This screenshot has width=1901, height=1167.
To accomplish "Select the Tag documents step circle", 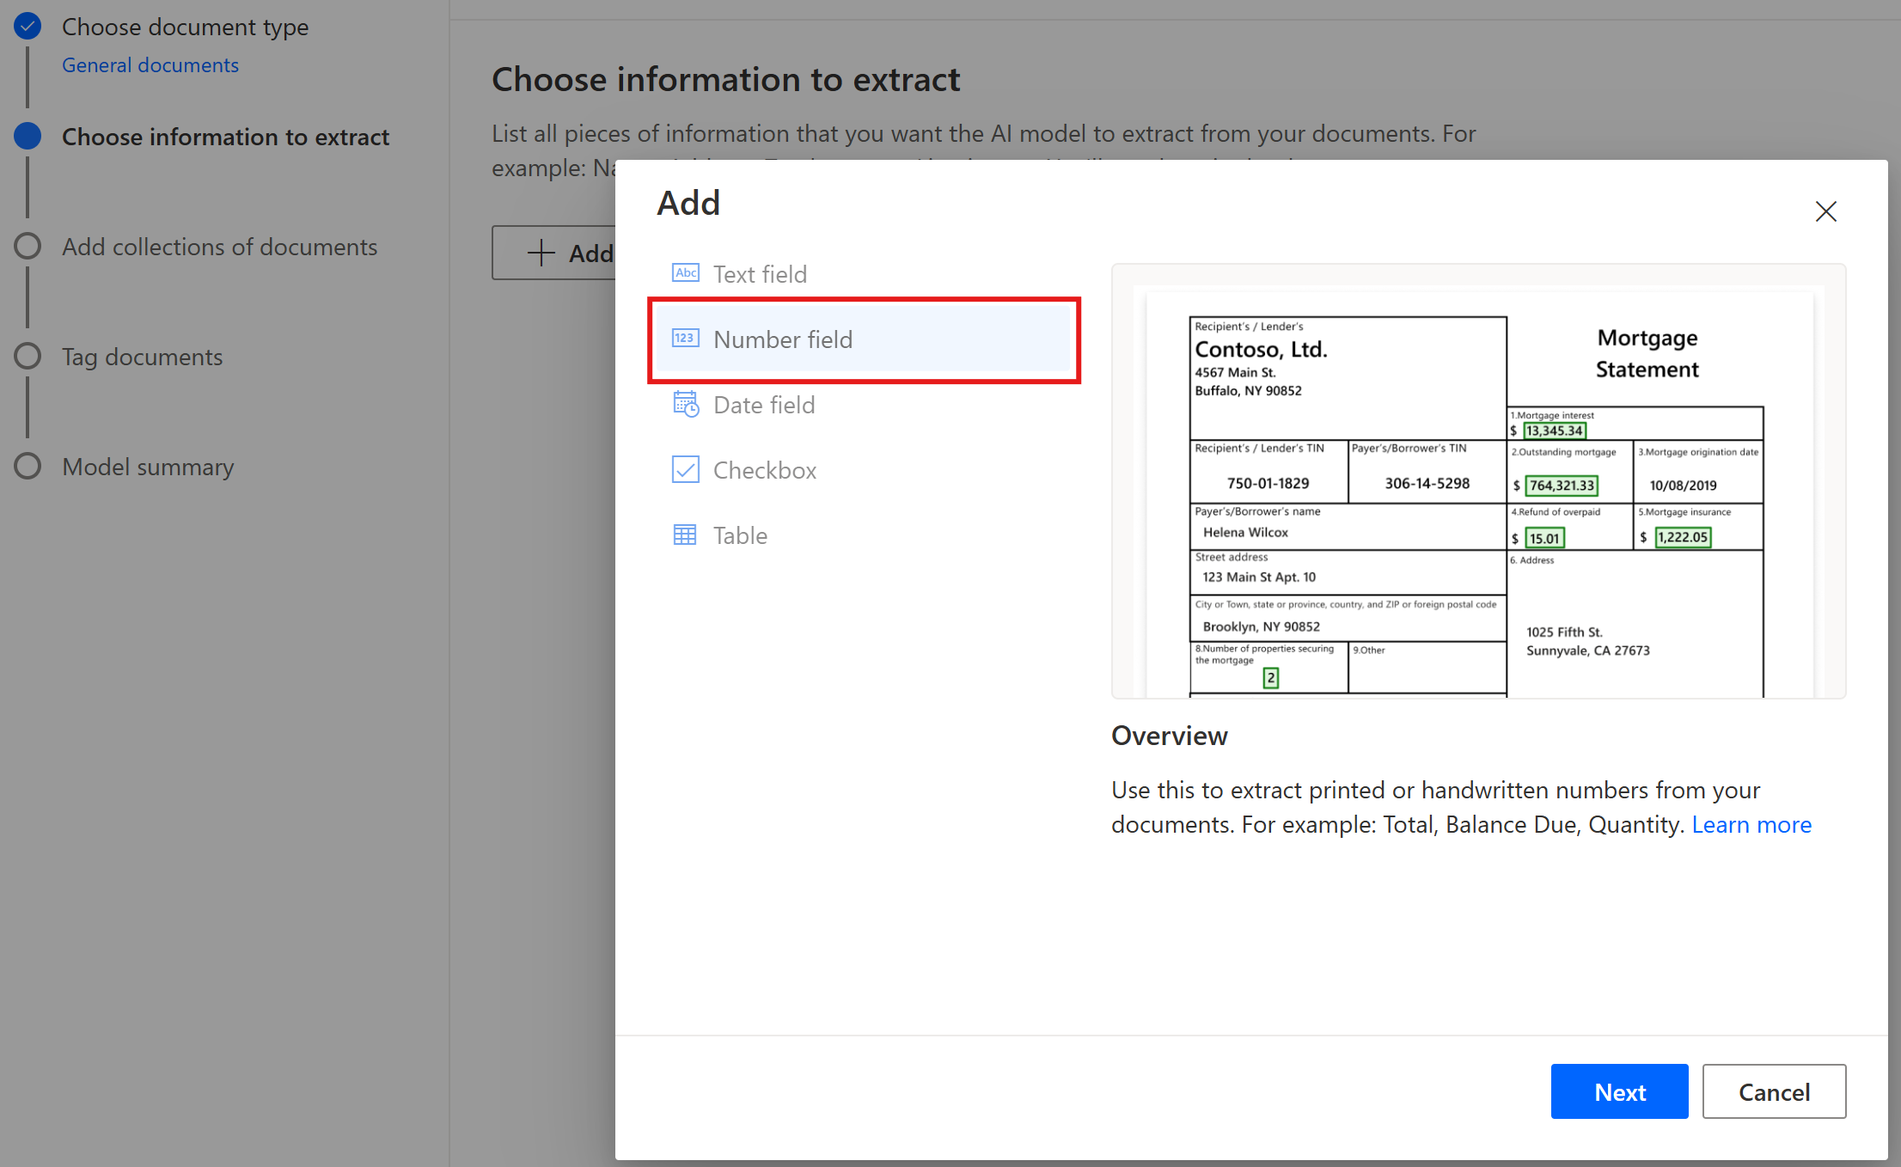I will pyautogui.click(x=28, y=355).
